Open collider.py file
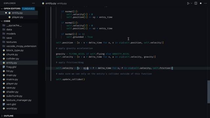The height and width of the screenshot is (118, 210). 13,59
